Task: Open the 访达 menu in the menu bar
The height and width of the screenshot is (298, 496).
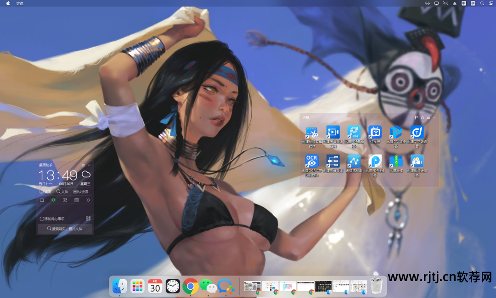Action: click(20, 3)
